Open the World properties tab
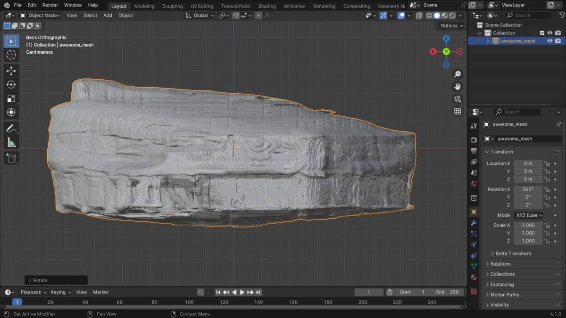Image resolution: width=566 pixels, height=318 pixels. pos(474,184)
